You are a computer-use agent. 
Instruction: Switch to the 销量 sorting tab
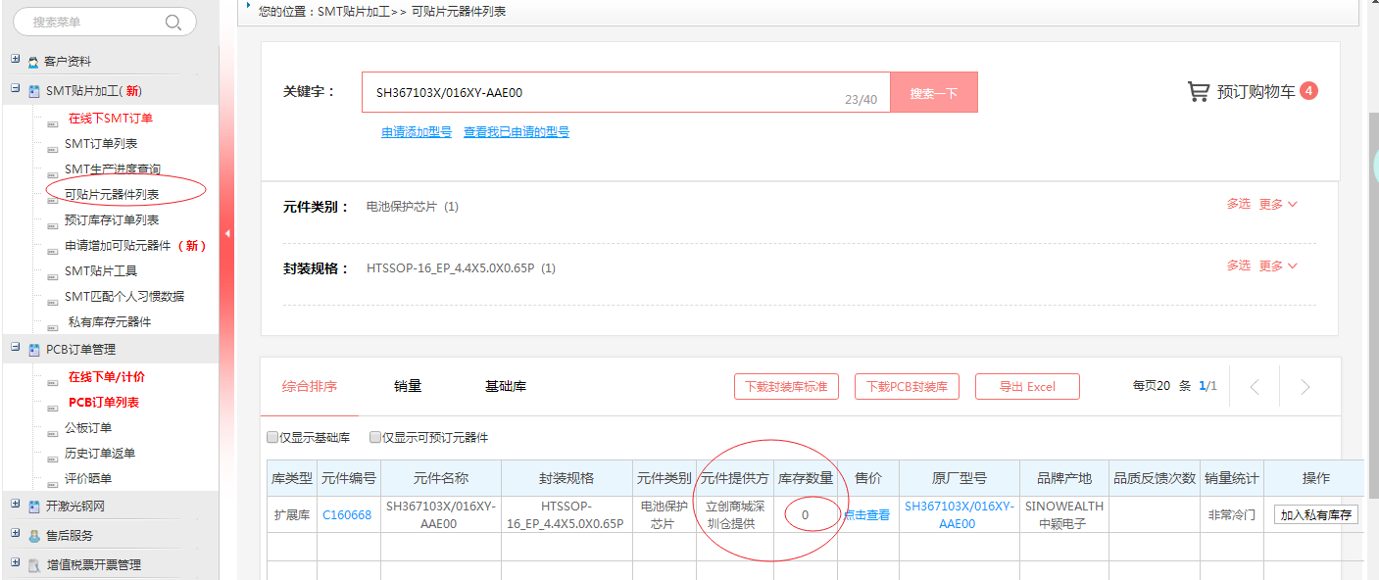[408, 386]
